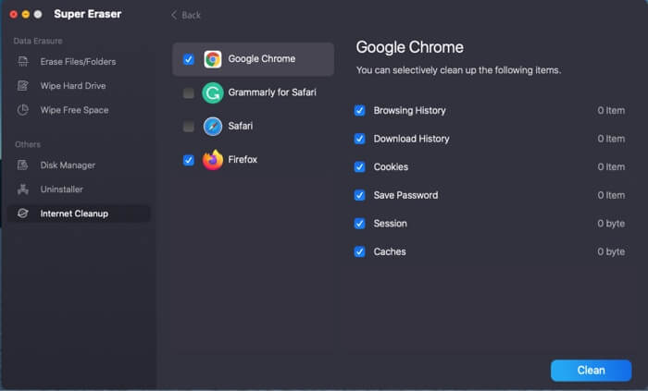Click the Back chevron arrow
The width and height of the screenshot is (648, 391).
coord(174,16)
